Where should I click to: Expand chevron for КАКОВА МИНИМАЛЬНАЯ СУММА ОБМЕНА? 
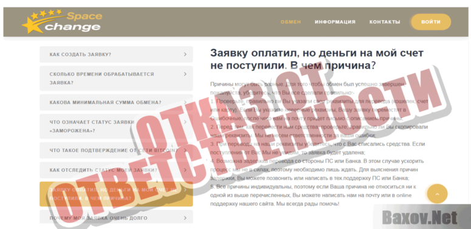coord(185,102)
